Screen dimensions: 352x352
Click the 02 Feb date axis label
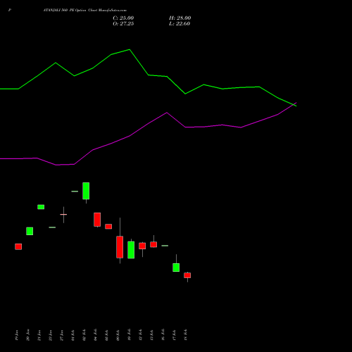click(x=84, y=335)
